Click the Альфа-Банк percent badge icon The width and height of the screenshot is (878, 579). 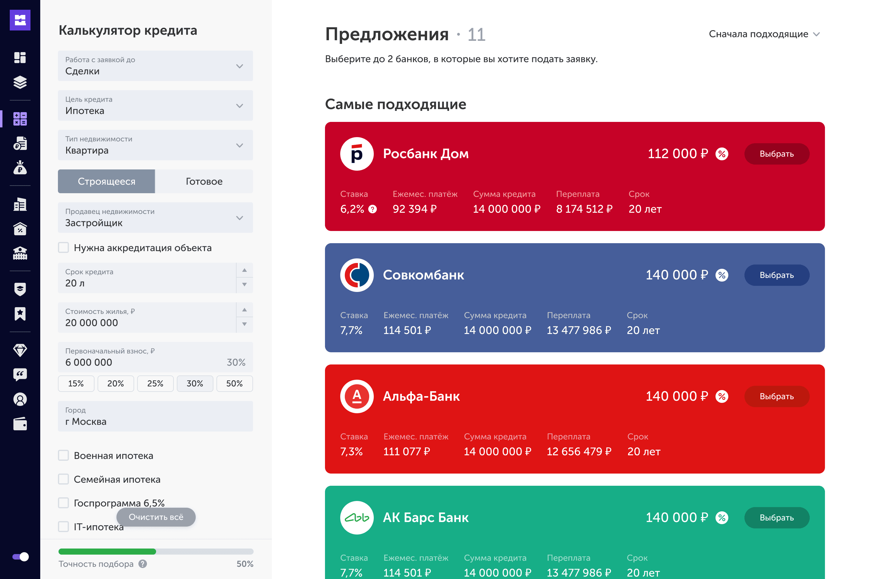click(721, 396)
